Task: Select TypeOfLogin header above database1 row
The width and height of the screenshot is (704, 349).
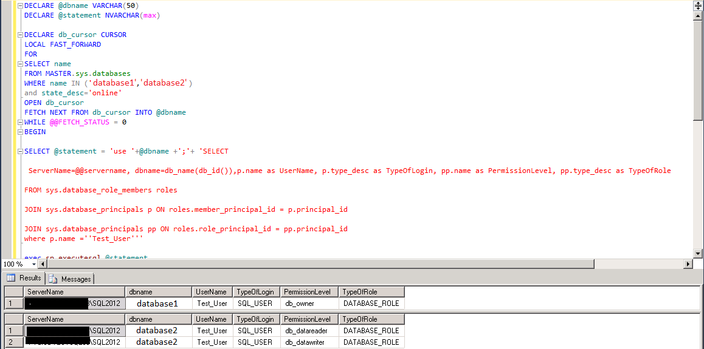Action: (257, 292)
